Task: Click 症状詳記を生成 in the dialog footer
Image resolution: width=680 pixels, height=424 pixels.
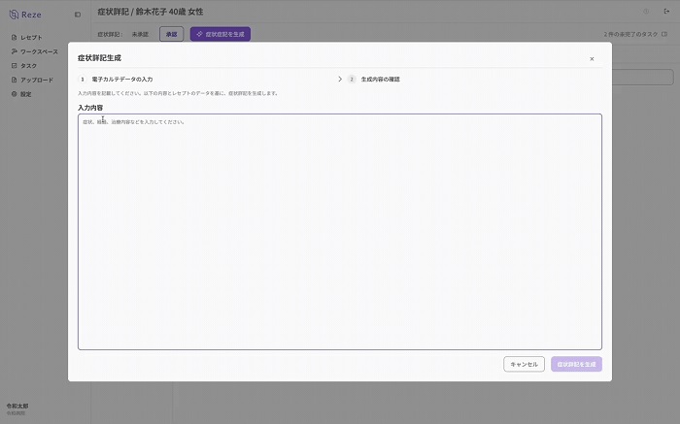Action: click(576, 364)
